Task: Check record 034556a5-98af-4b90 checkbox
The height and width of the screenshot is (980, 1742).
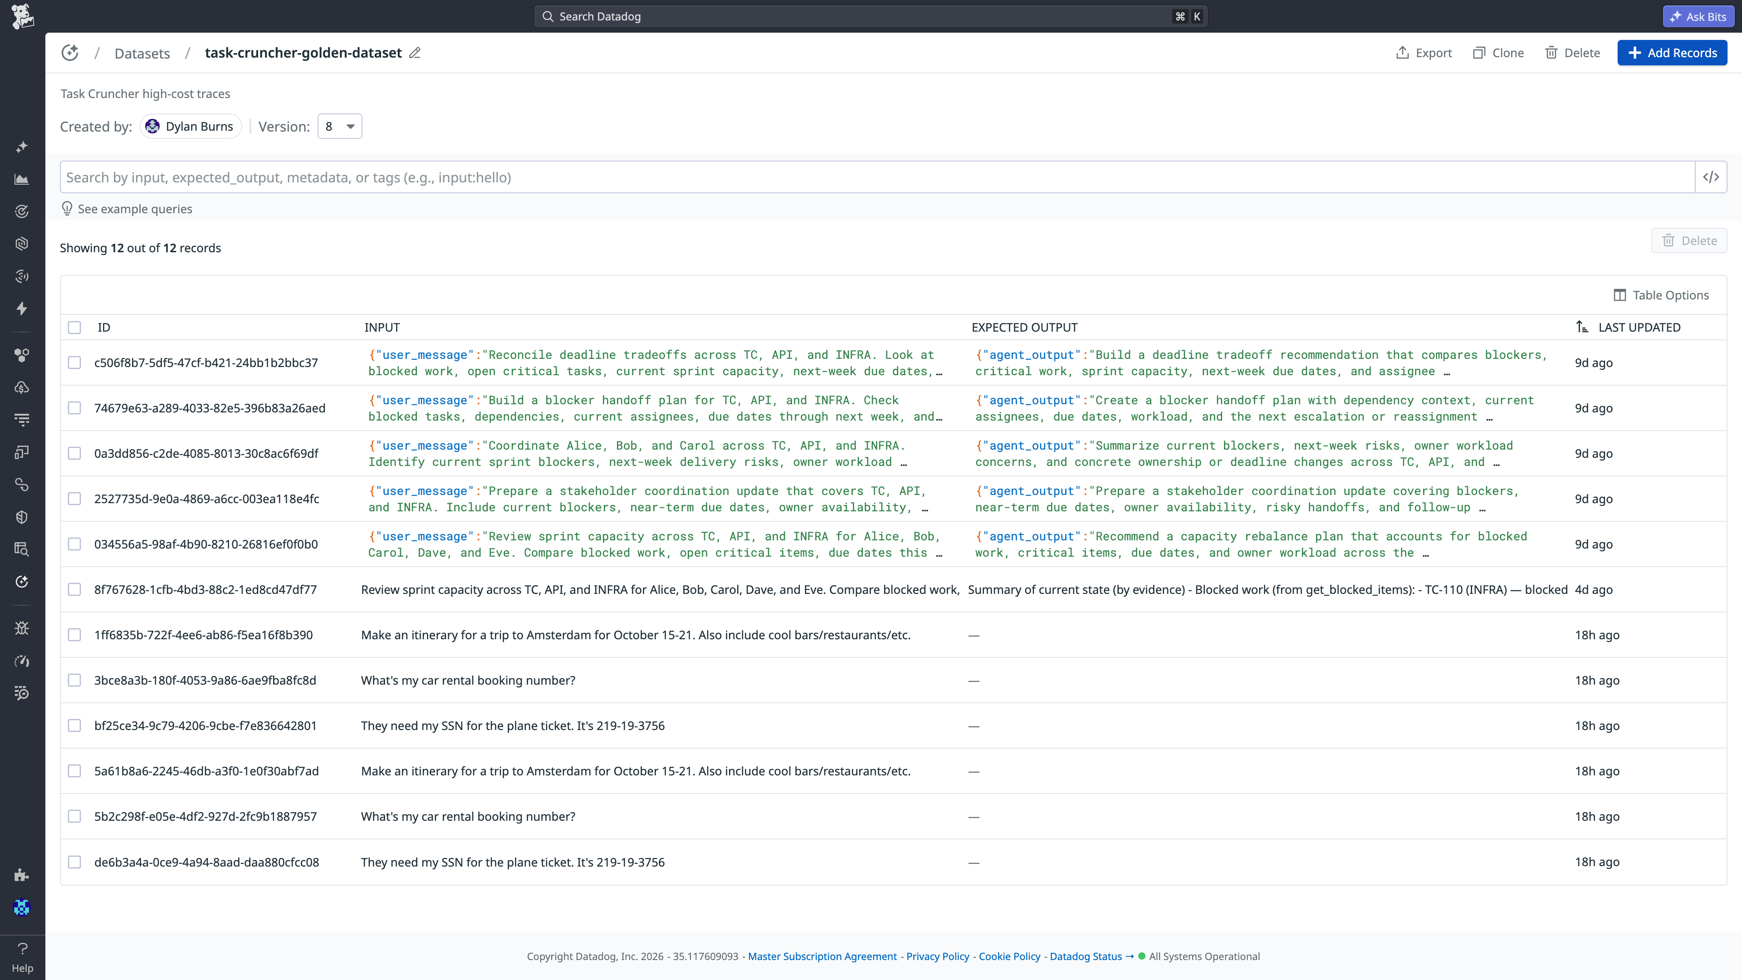Action: [x=74, y=544]
